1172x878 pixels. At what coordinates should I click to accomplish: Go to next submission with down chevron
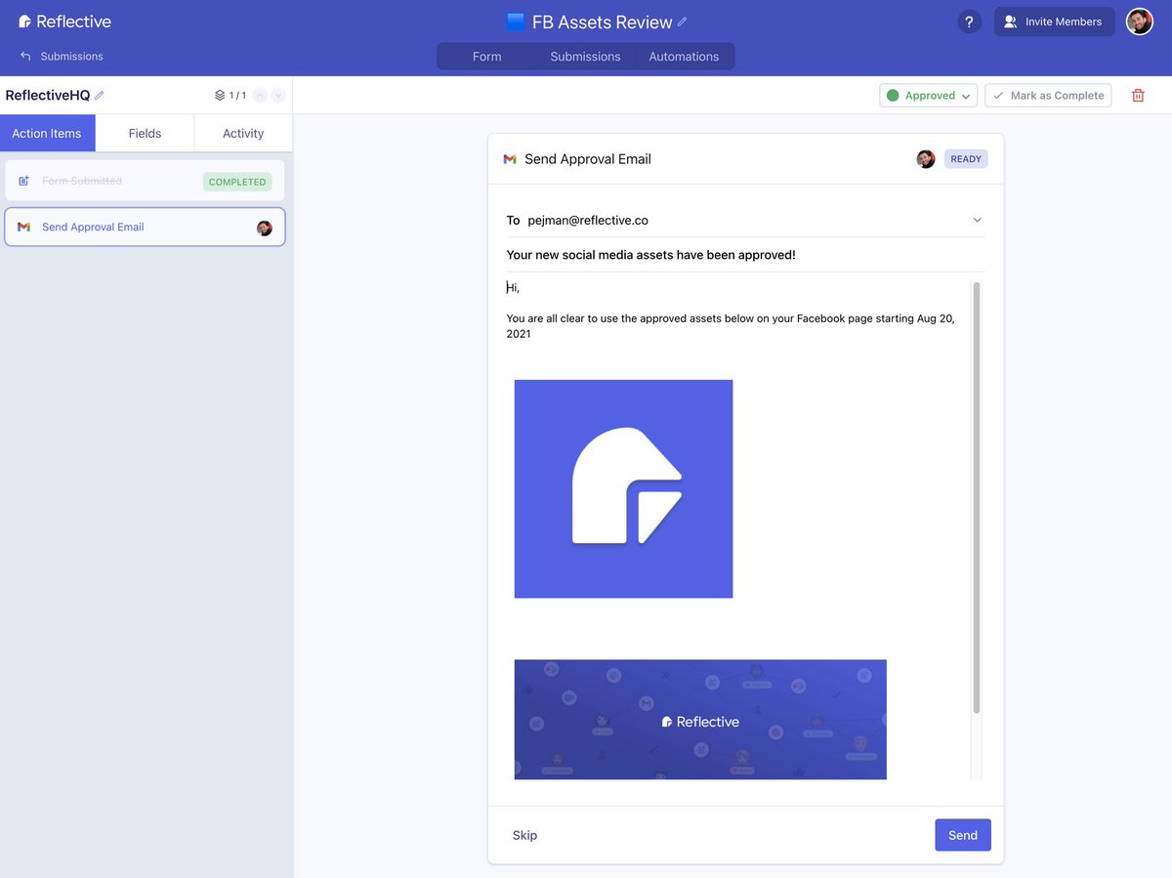(278, 96)
